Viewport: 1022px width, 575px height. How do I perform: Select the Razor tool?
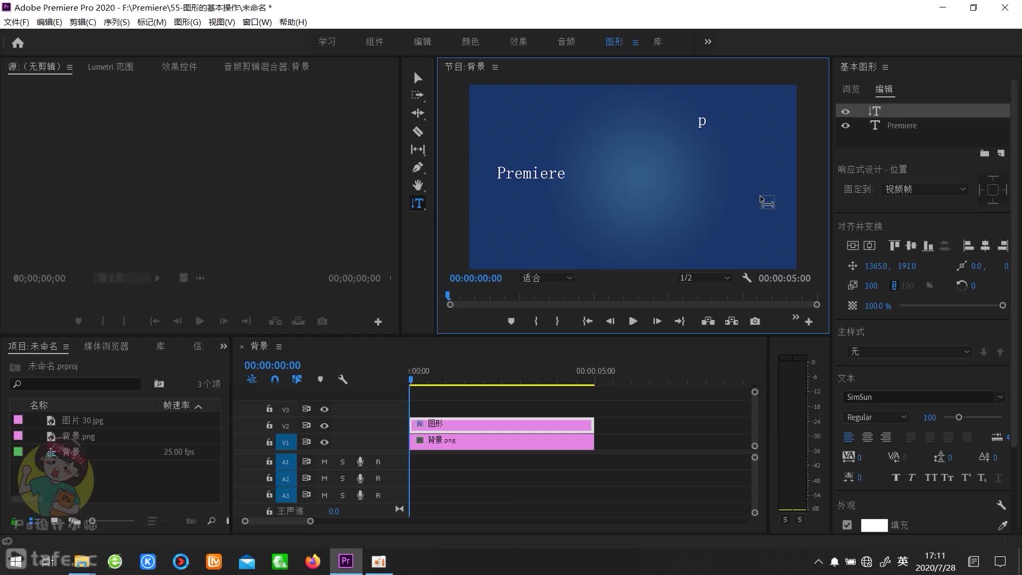click(418, 131)
